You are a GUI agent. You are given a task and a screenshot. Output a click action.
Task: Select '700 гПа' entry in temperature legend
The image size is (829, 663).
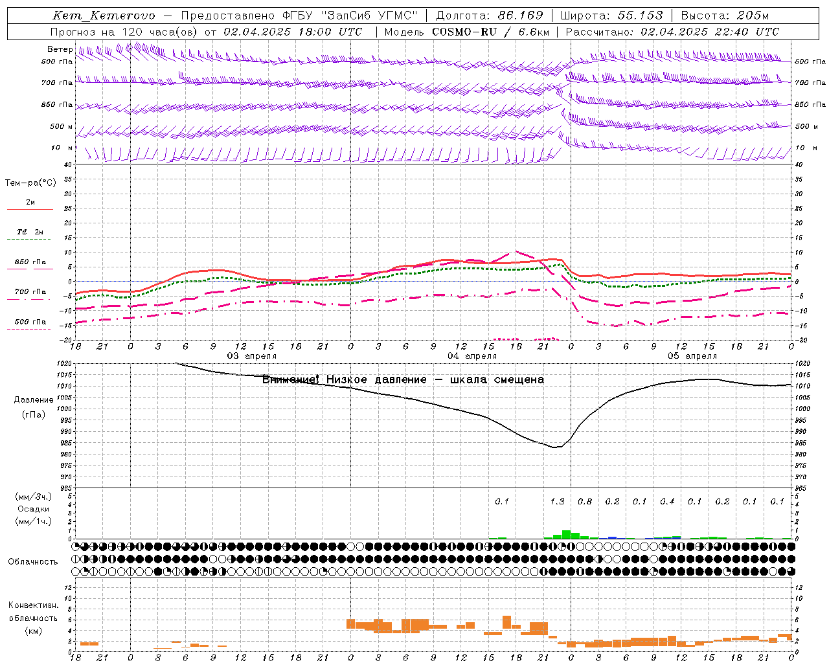point(30,292)
